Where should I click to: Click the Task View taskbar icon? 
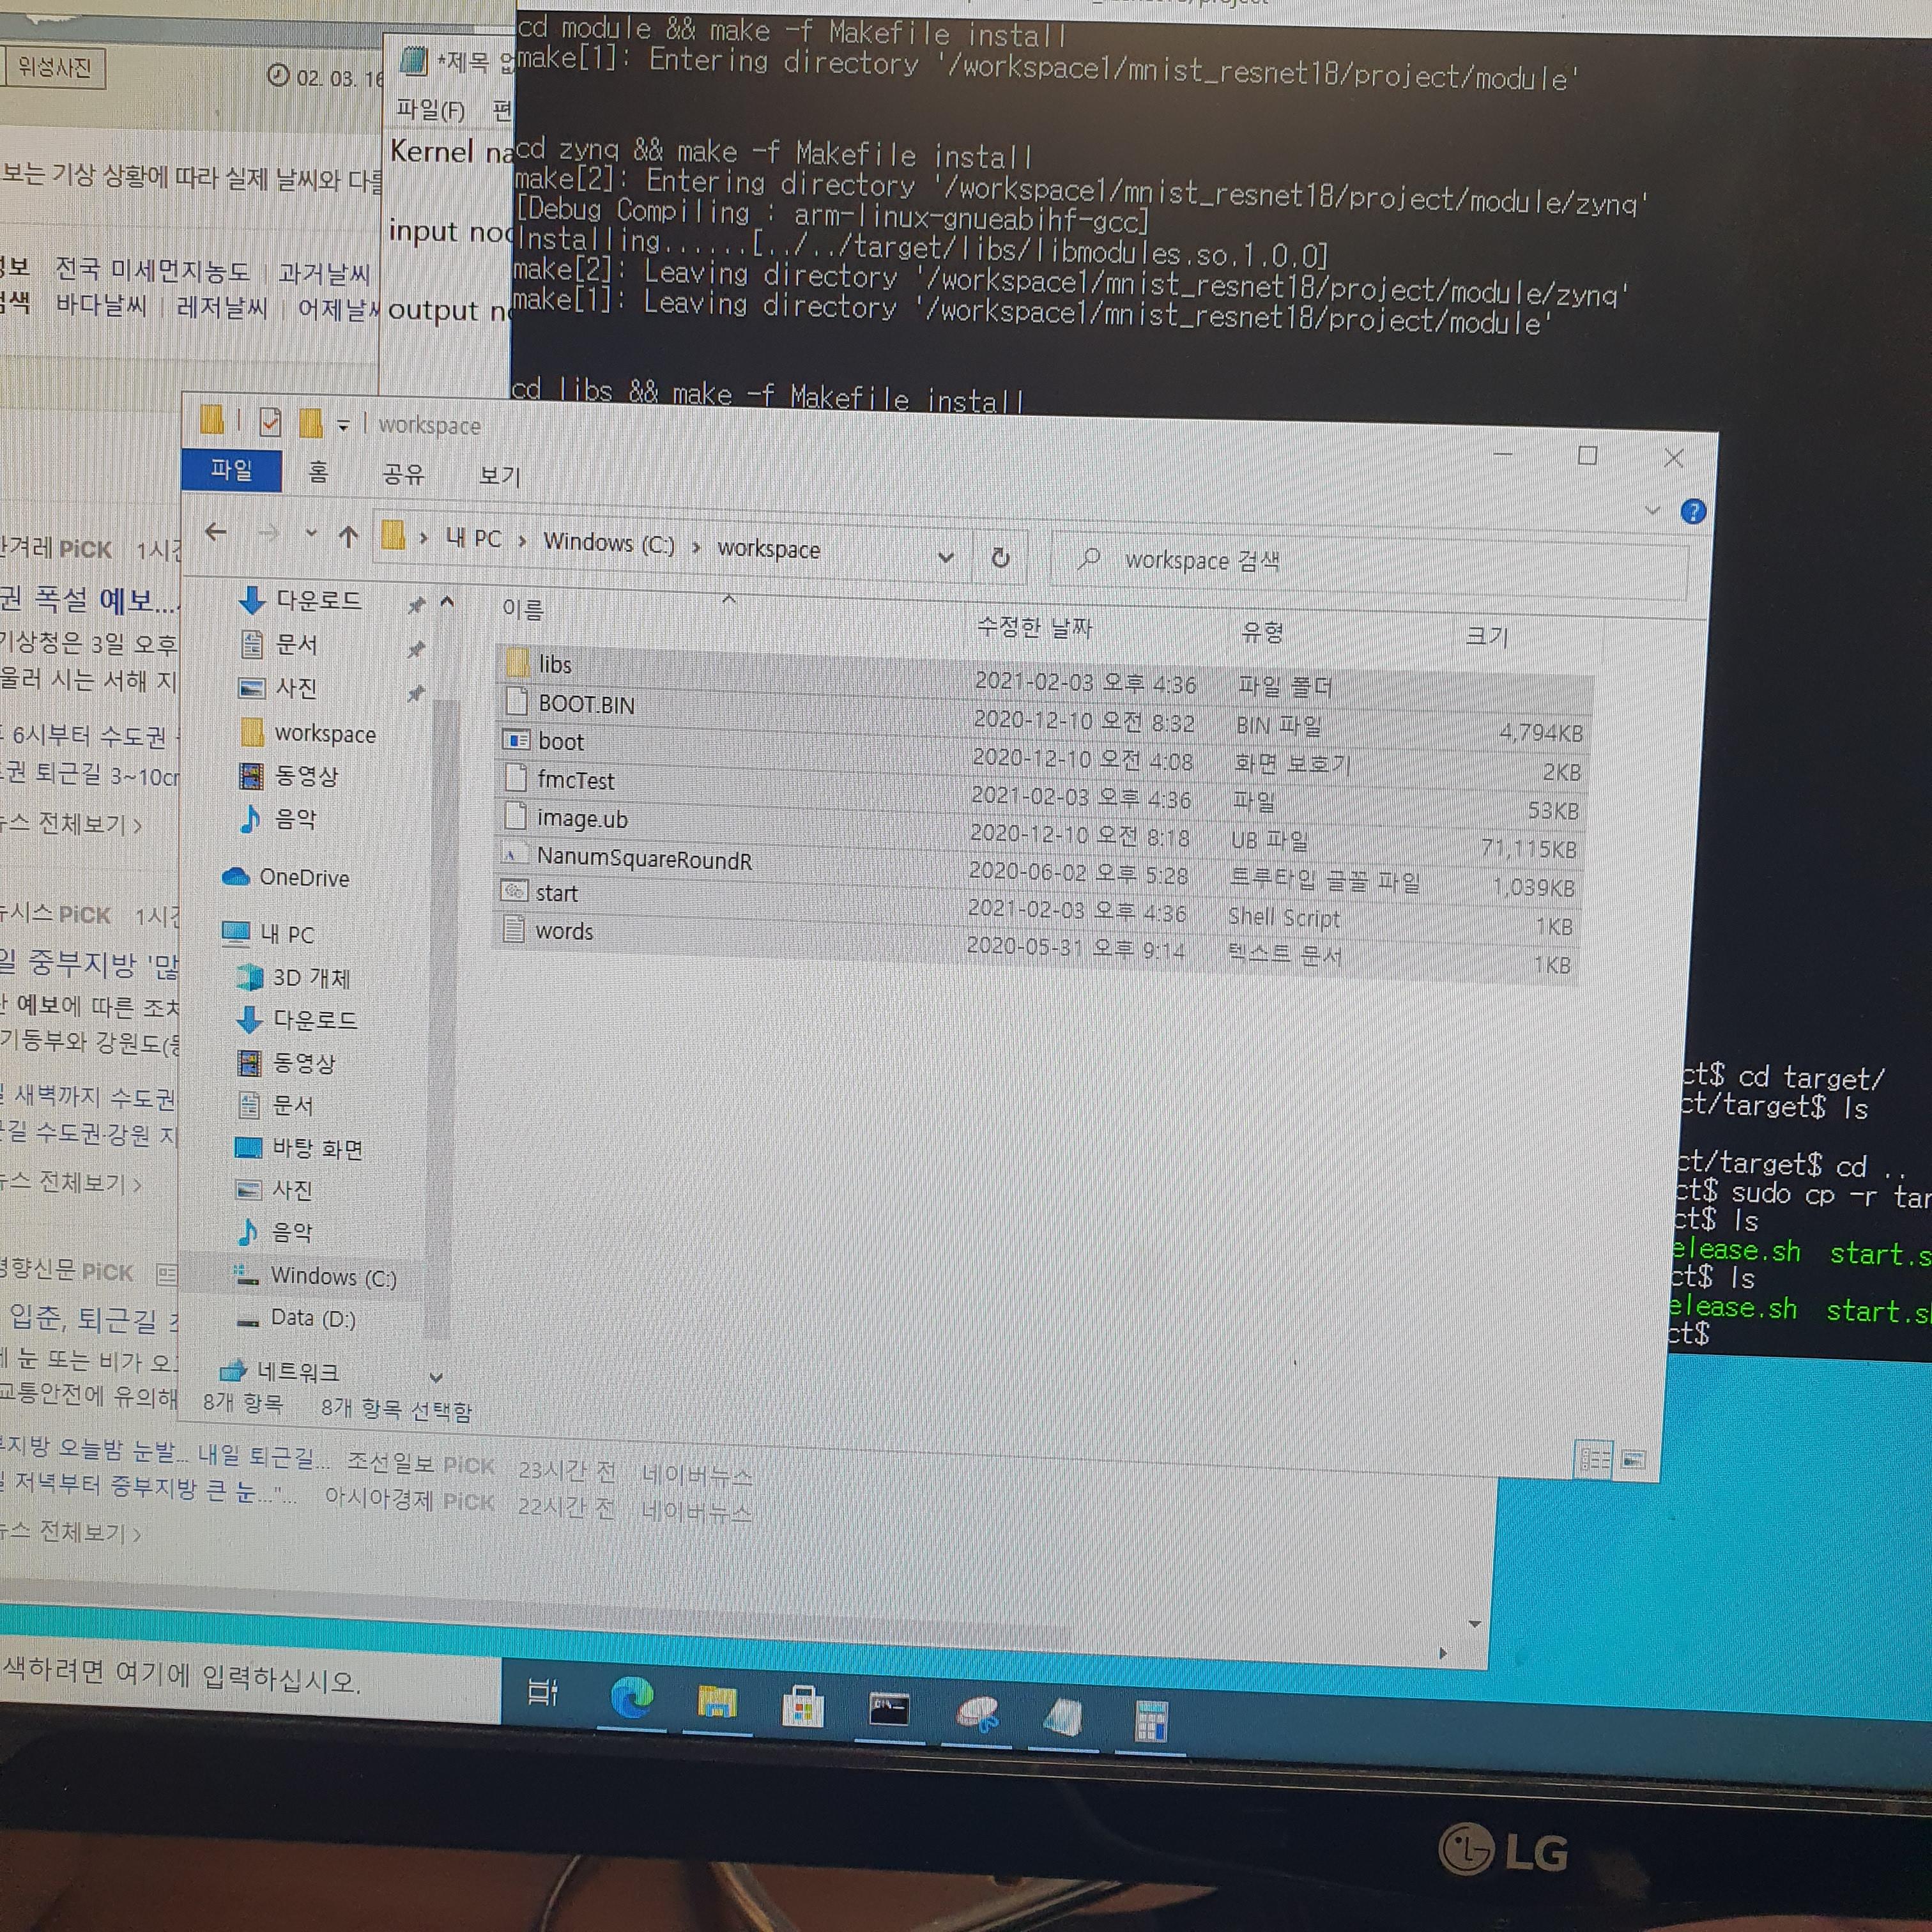click(543, 1692)
